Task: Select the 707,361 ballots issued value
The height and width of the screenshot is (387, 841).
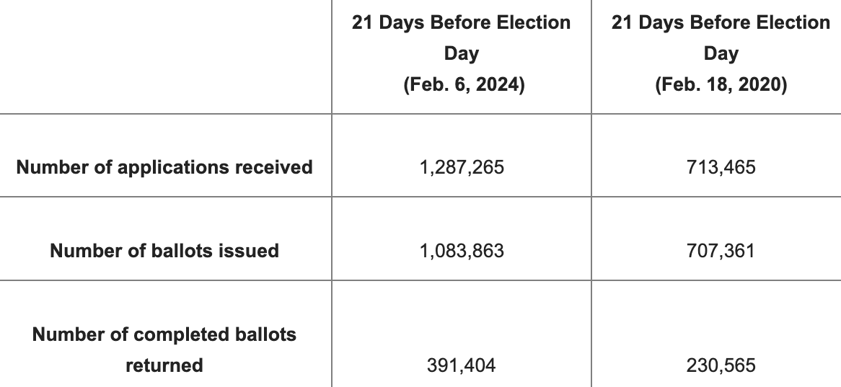Action: (721, 251)
